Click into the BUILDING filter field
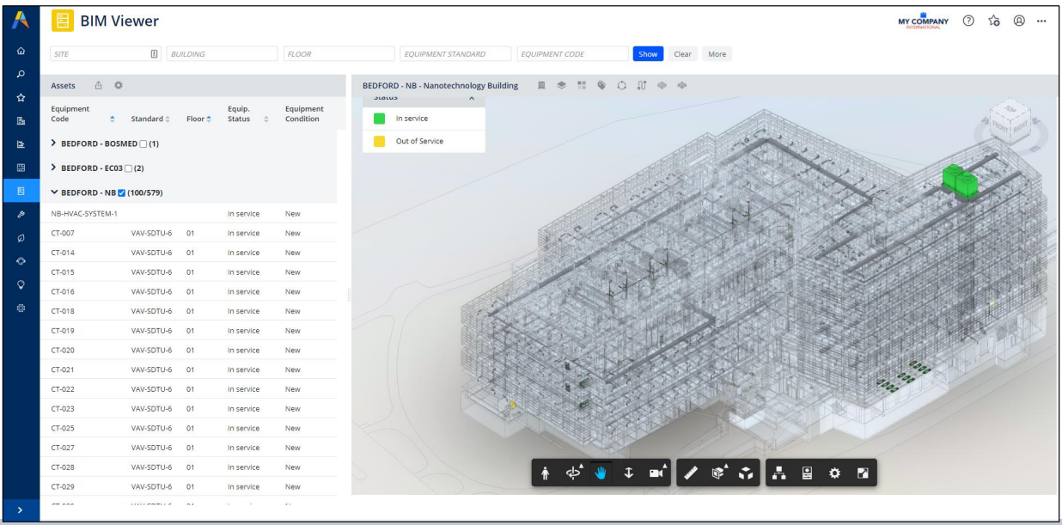 222,54
